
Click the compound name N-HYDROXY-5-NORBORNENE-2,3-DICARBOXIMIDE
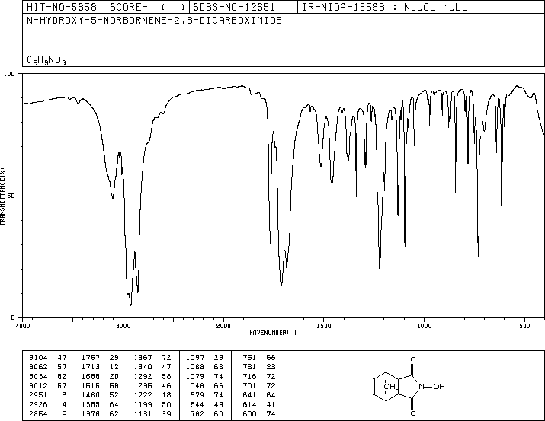coord(154,21)
